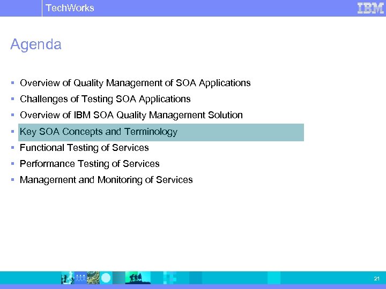Click the TechWorks header title
The height and width of the screenshot is (289, 386).
pyautogui.click(x=70, y=8)
